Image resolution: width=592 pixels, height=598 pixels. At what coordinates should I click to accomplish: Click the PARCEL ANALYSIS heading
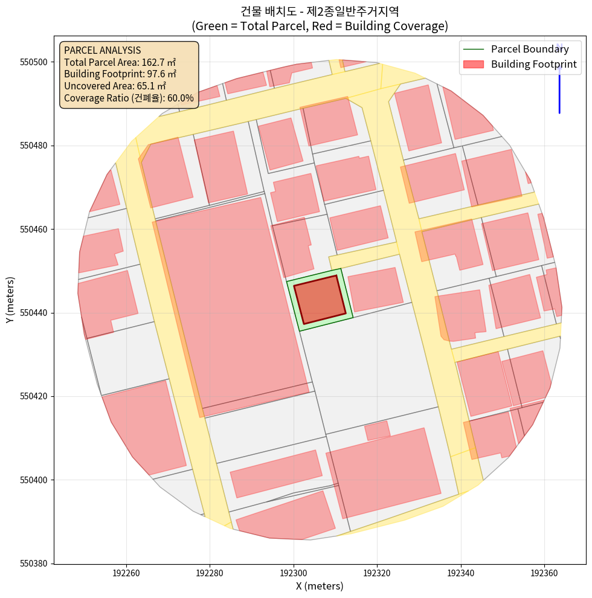tap(102, 50)
